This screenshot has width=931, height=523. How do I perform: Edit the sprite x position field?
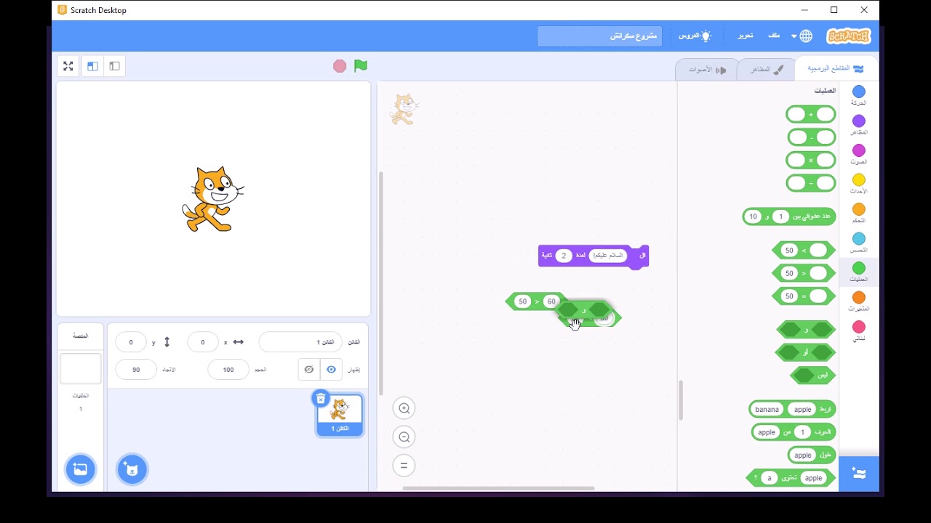point(203,342)
